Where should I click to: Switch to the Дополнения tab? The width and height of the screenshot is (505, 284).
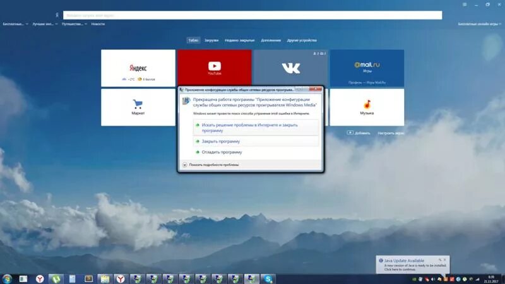pyautogui.click(x=271, y=40)
